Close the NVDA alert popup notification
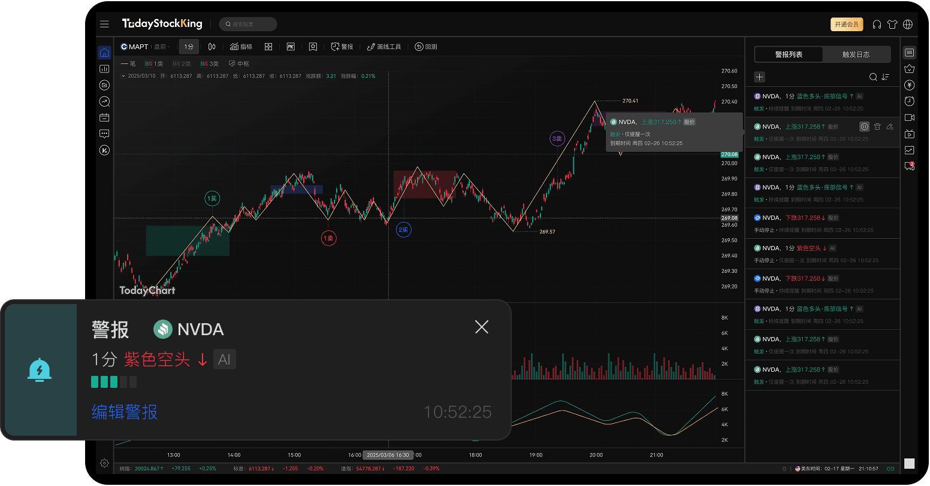Image resolution: width=930 pixels, height=486 pixels. click(482, 327)
